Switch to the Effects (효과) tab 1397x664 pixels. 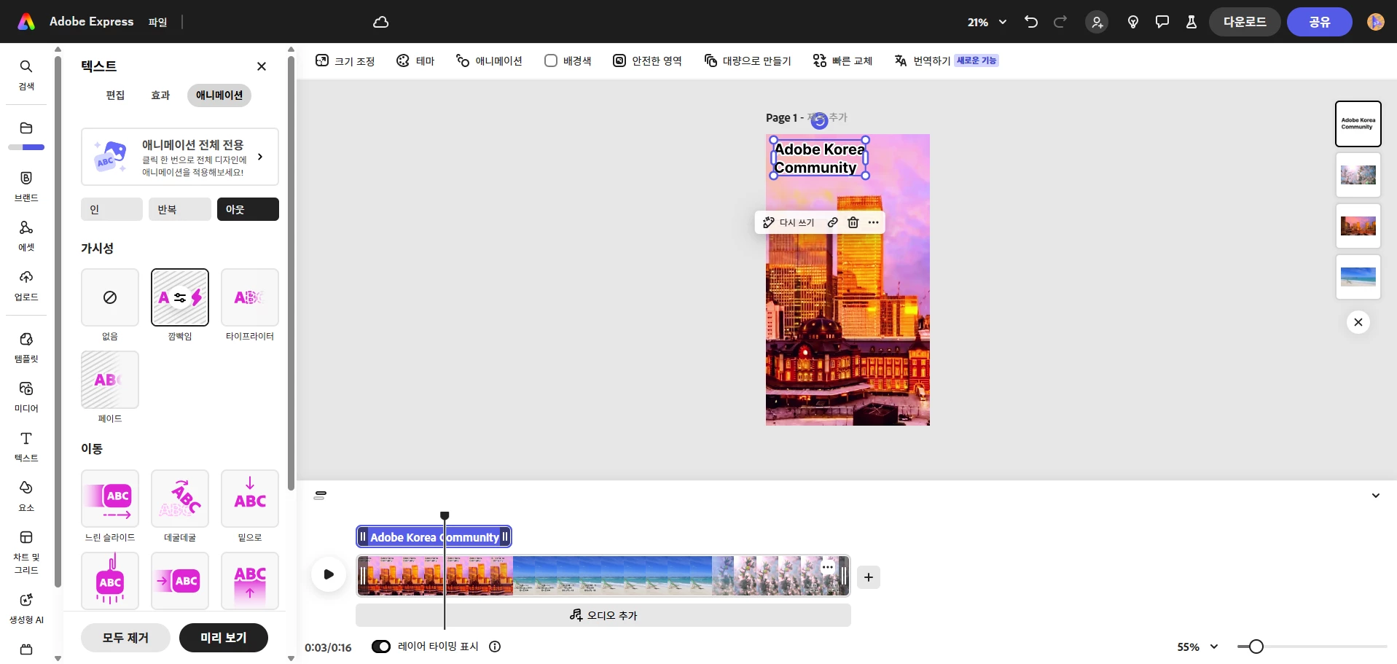[160, 95]
